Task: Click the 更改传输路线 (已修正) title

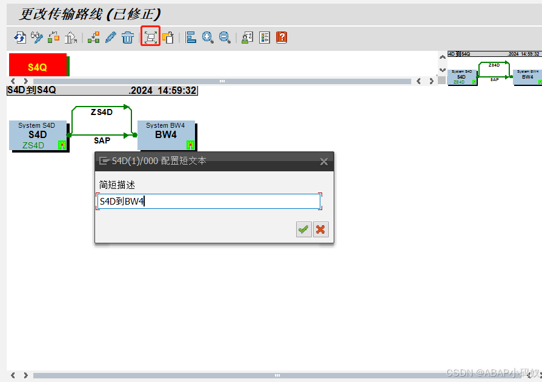Action: pyautogui.click(x=90, y=14)
